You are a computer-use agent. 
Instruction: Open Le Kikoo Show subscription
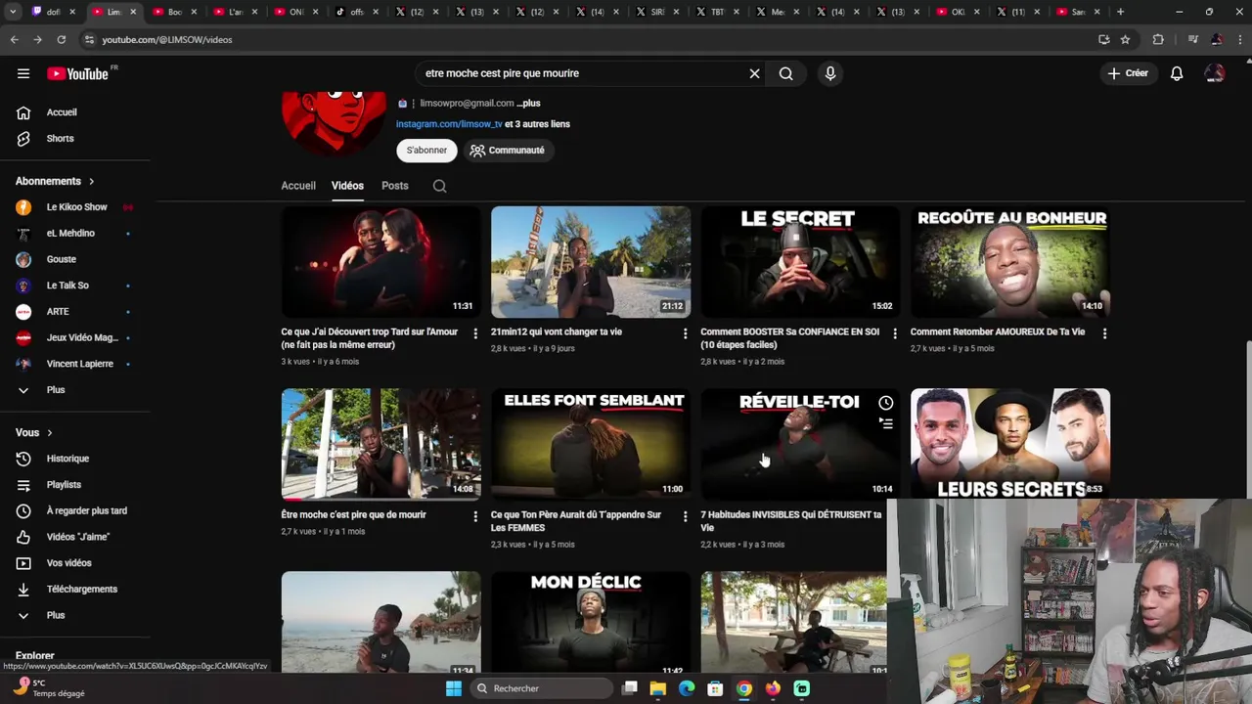[75, 207]
